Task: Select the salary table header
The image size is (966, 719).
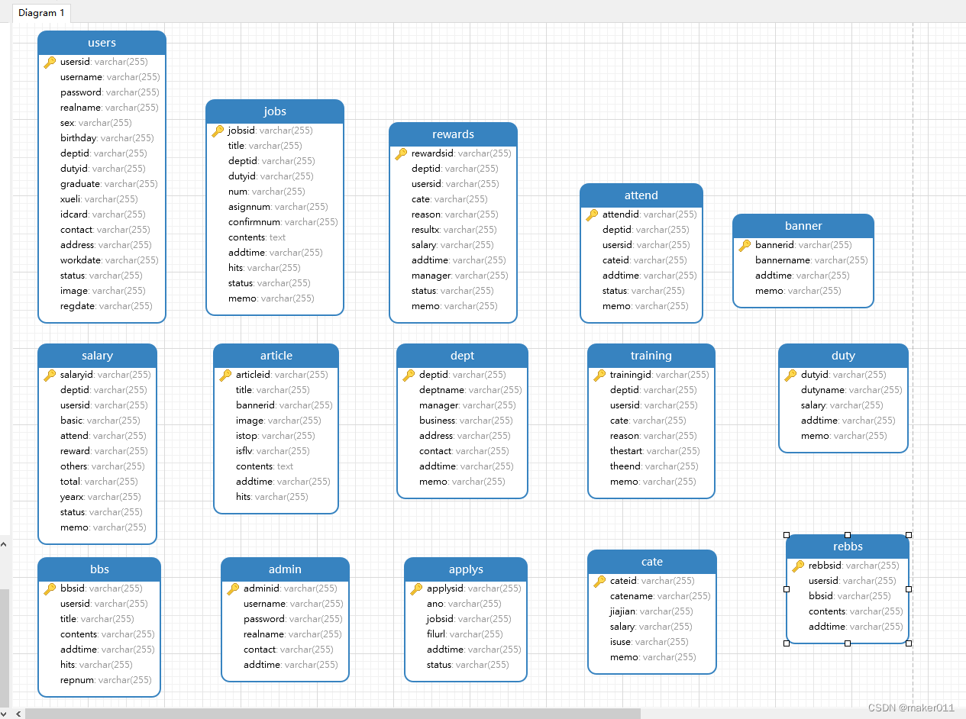Action: click(x=97, y=356)
